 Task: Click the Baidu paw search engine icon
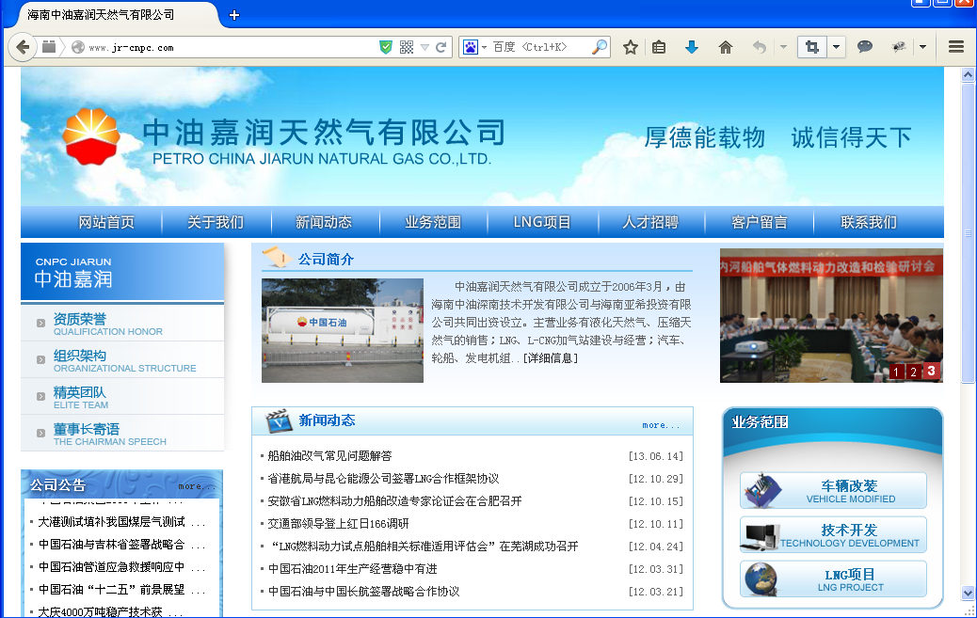point(471,47)
